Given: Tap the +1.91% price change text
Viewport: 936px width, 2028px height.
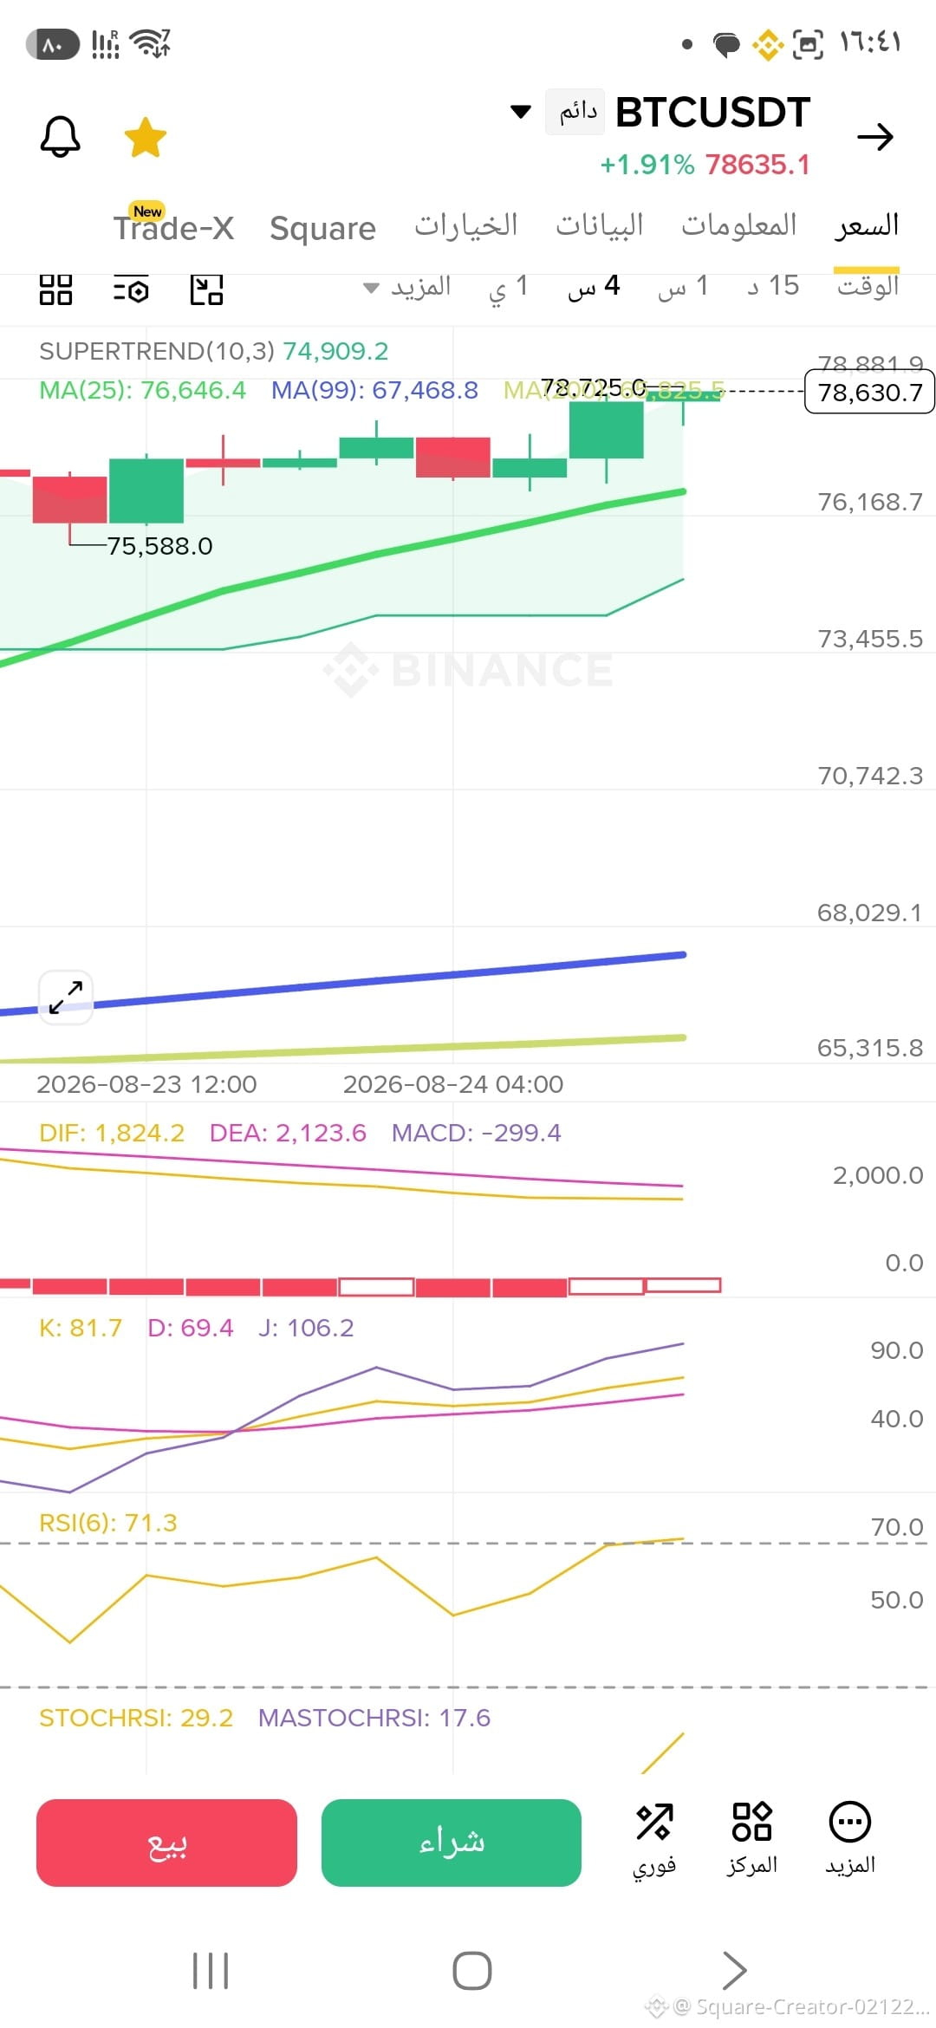Looking at the screenshot, I should pos(647,165).
